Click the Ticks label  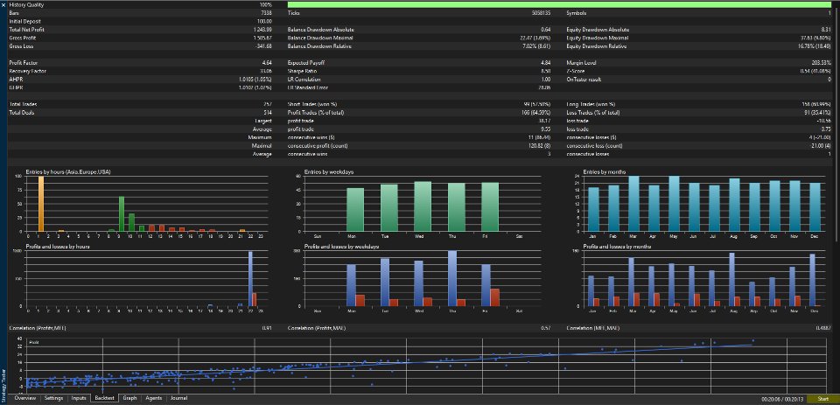pyautogui.click(x=294, y=13)
